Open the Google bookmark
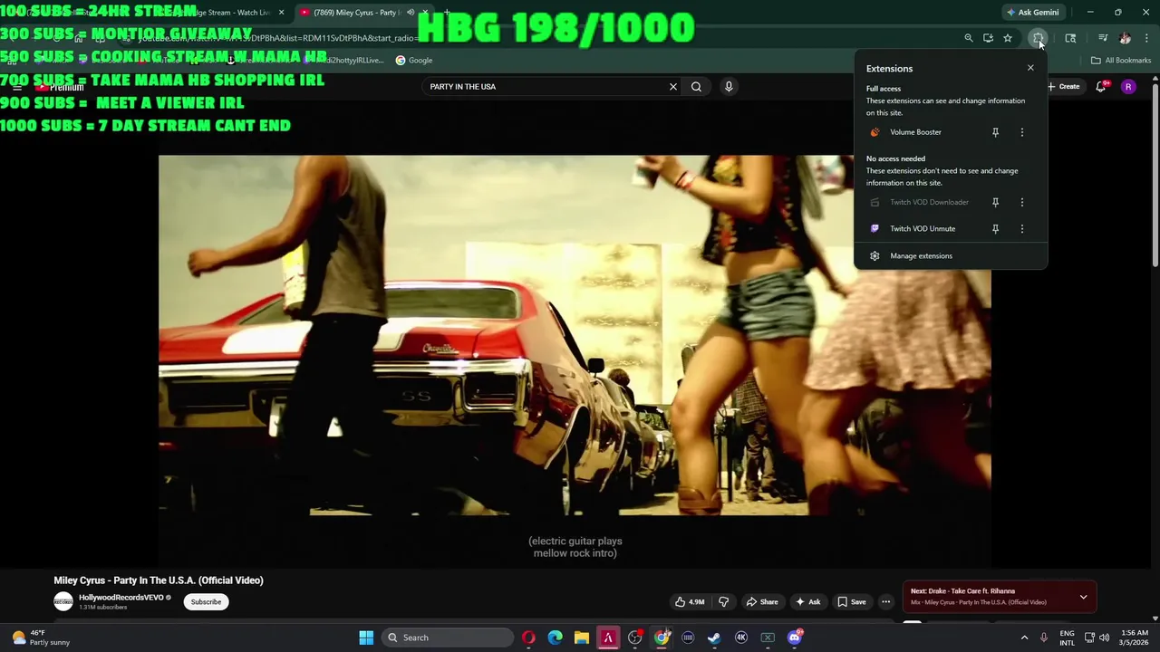1160x652 pixels. click(414, 61)
